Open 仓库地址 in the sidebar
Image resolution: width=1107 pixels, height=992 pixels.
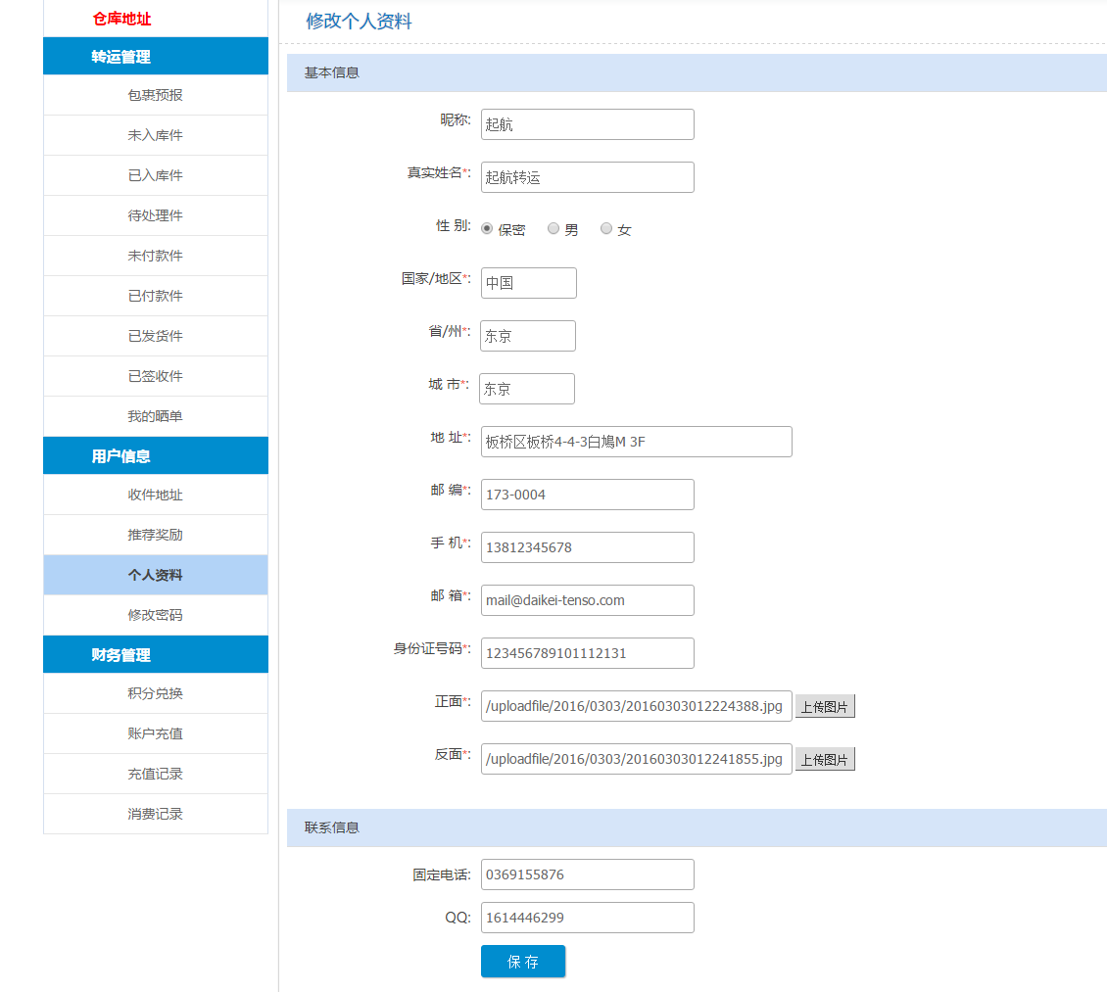click(x=121, y=19)
